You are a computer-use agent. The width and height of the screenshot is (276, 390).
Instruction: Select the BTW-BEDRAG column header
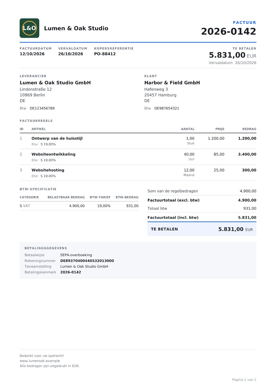pos(127,197)
